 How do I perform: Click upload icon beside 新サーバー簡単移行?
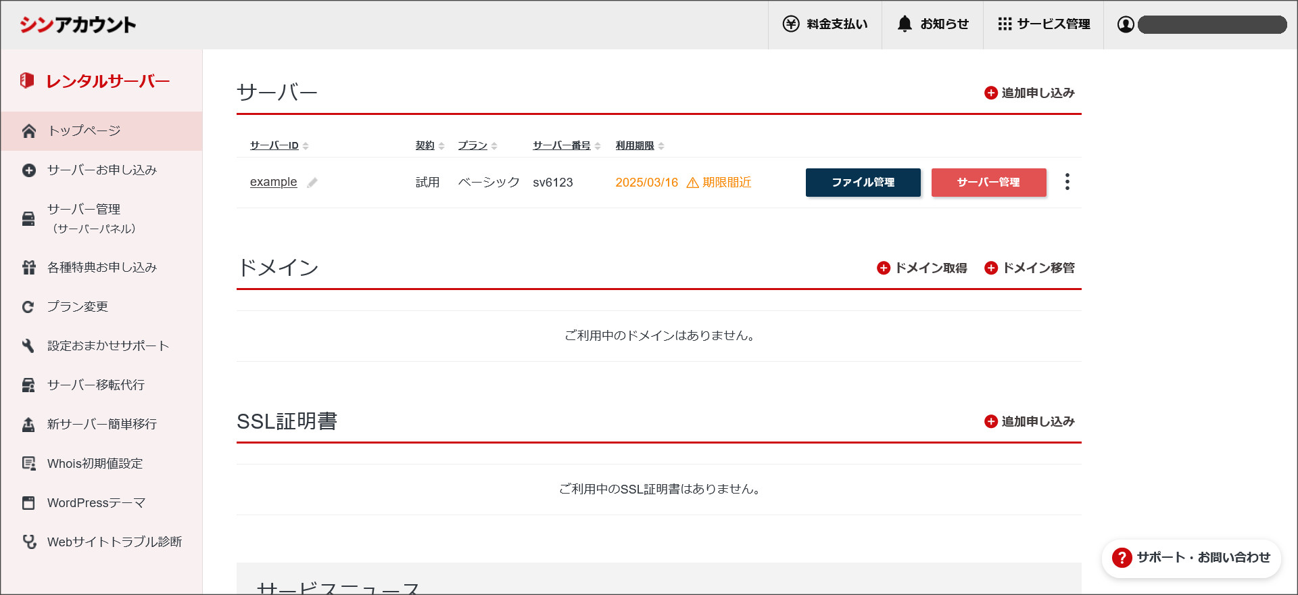(x=28, y=424)
